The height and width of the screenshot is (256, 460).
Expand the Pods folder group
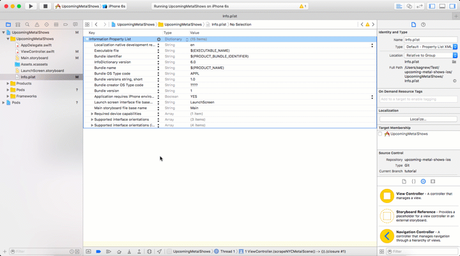point(8,90)
